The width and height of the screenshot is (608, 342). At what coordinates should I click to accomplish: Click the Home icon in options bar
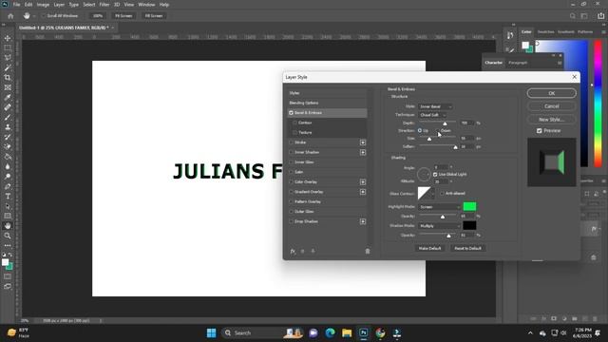click(x=10, y=16)
